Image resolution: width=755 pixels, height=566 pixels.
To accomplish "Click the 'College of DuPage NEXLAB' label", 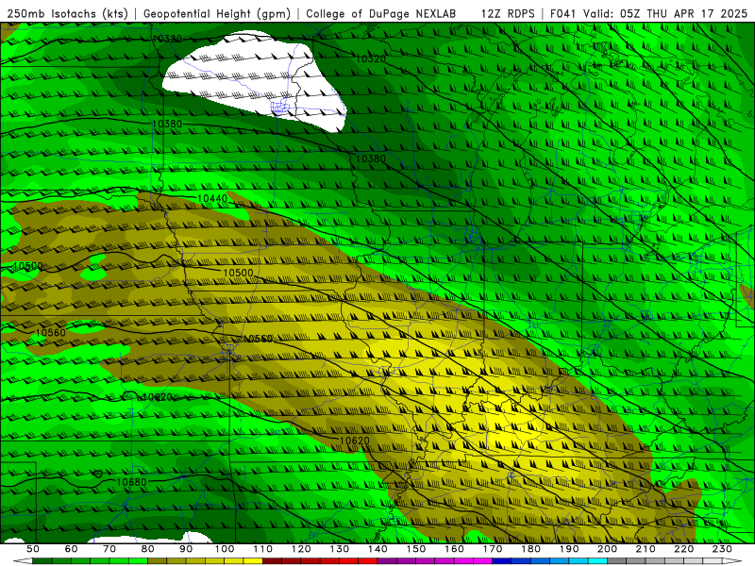I will (x=381, y=14).
